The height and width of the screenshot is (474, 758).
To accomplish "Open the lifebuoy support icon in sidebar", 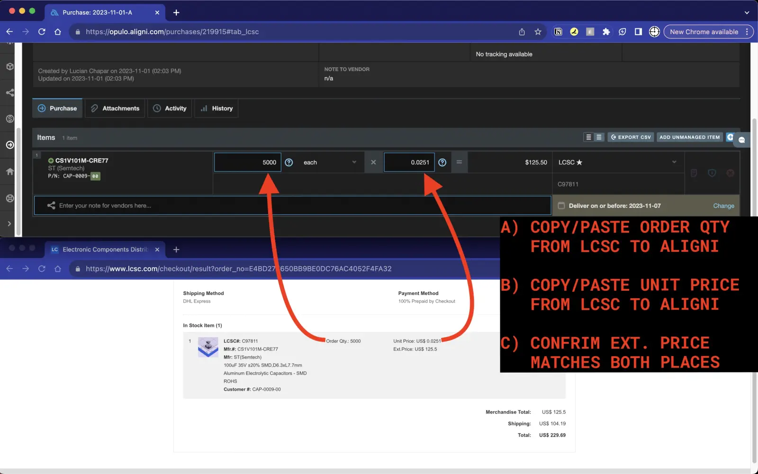I will click(9, 198).
